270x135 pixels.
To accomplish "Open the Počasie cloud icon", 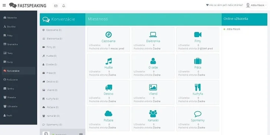I will coord(108,113).
